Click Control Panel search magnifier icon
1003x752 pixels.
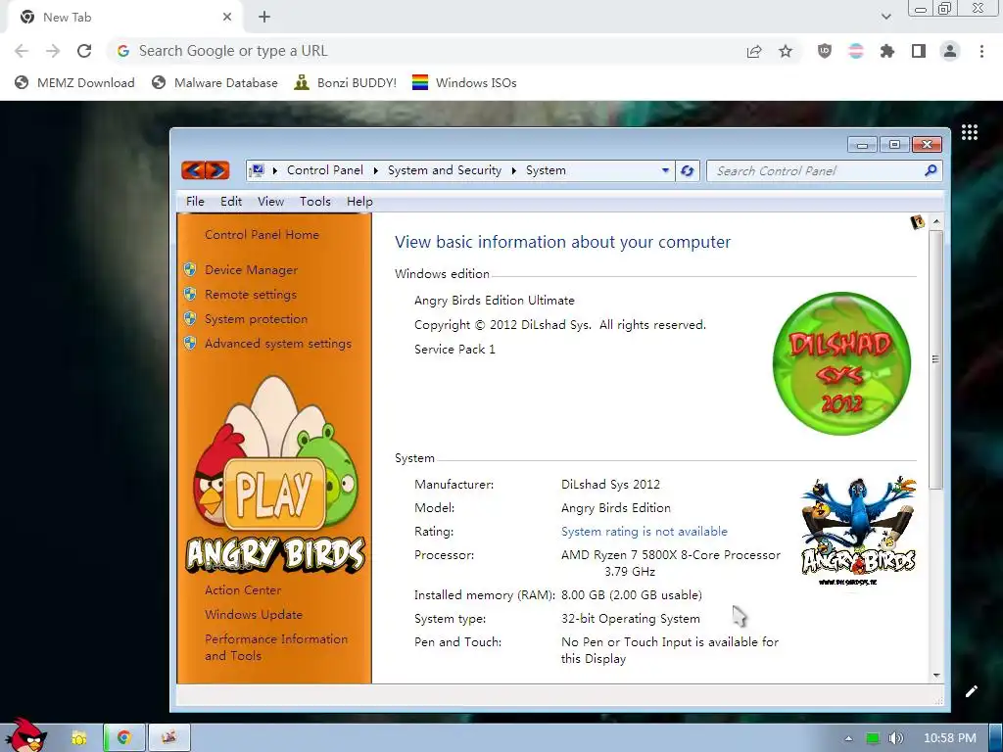(931, 170)
